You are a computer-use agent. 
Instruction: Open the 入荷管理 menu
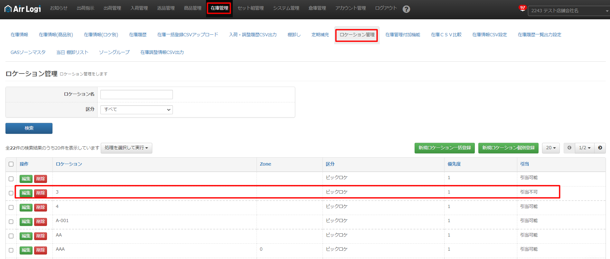(x=139, y=8)
